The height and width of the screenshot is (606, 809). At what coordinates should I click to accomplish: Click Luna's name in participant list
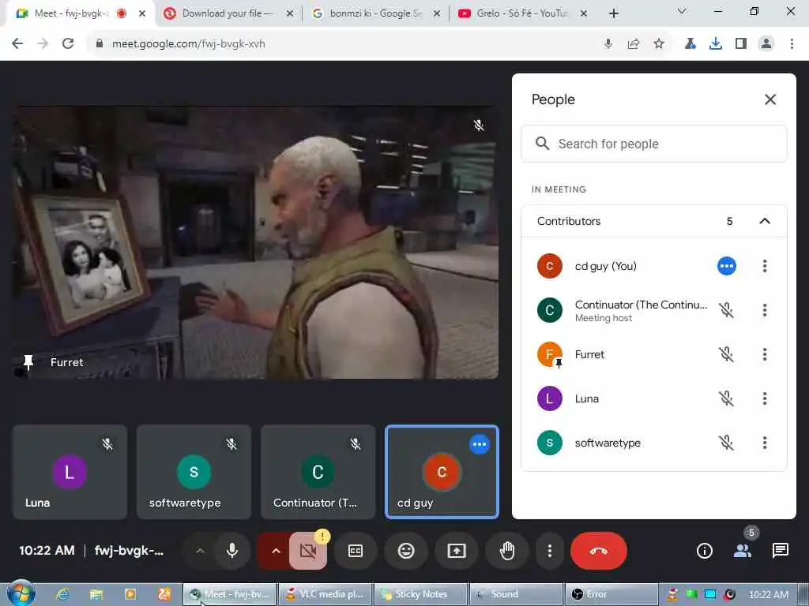coord(587,398)
